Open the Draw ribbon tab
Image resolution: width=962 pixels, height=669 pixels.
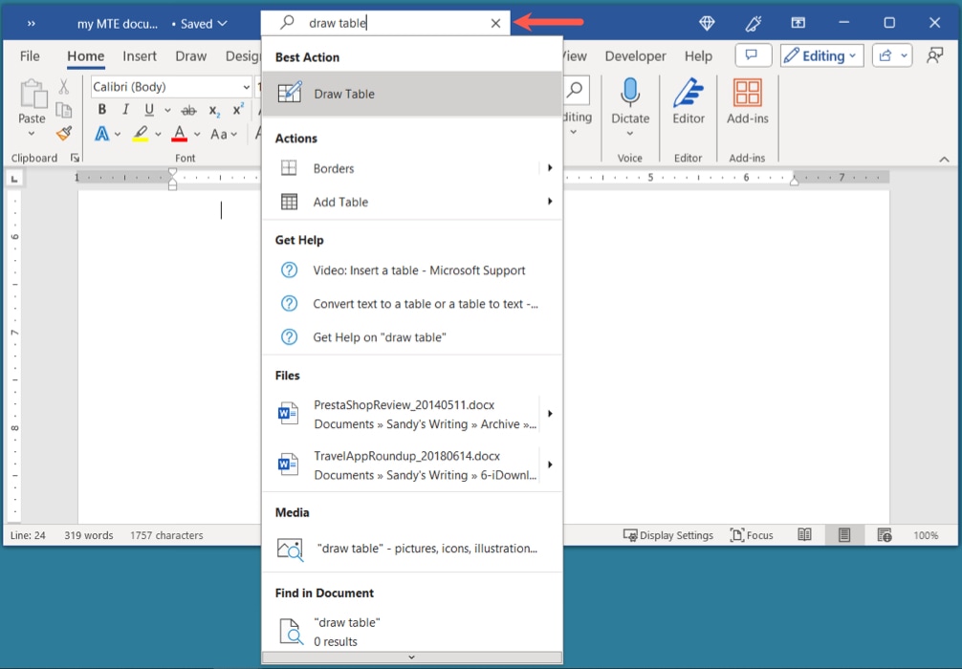190,55
